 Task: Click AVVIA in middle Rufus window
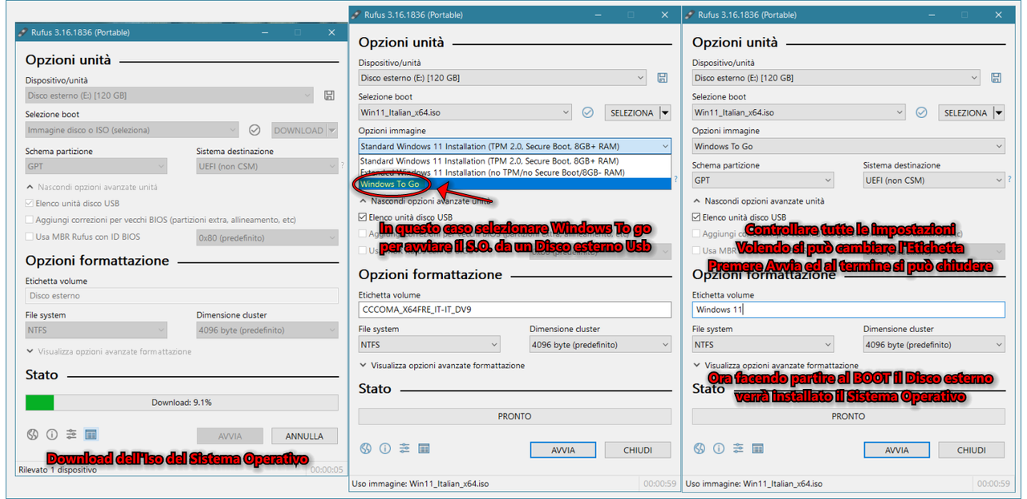coord(563,450)
